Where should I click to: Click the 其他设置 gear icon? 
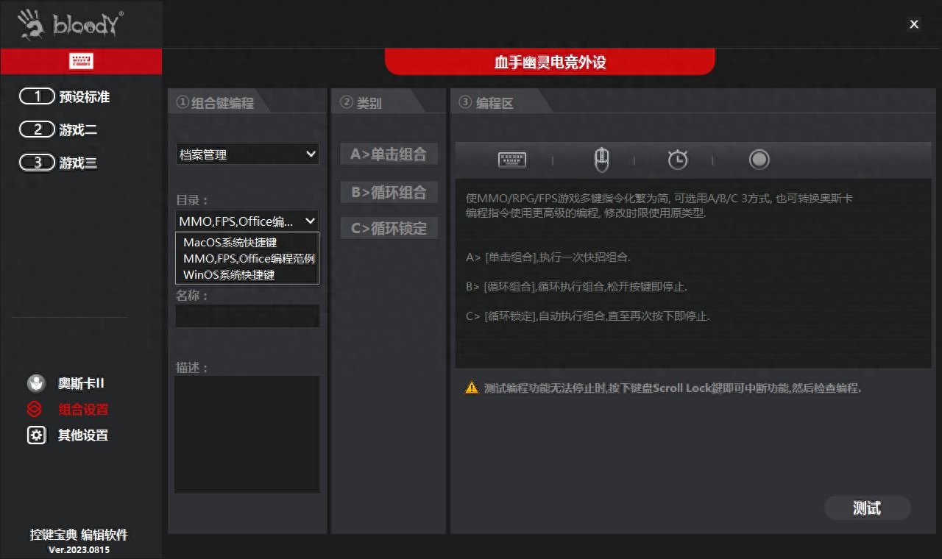[36, 435]
